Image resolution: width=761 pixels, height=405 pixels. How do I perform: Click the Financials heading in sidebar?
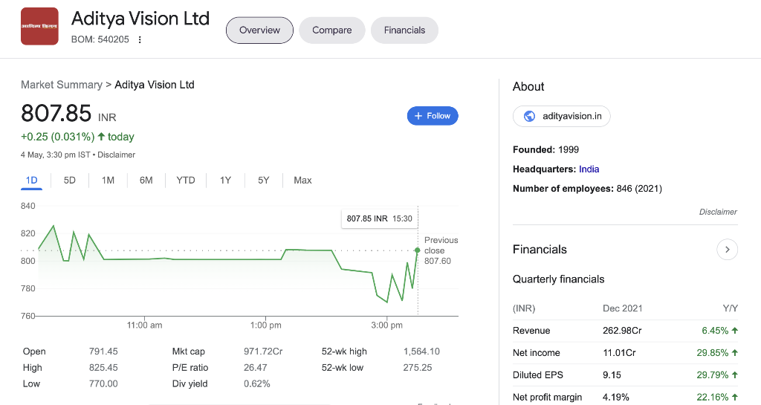(540, 249)
